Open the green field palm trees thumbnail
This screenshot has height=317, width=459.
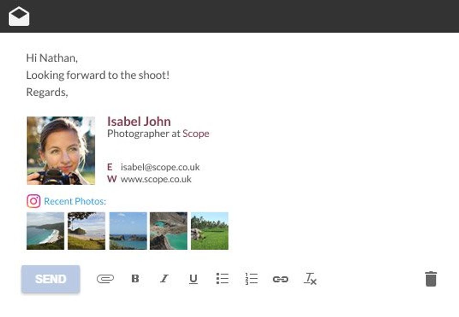(x=209, y=231)
